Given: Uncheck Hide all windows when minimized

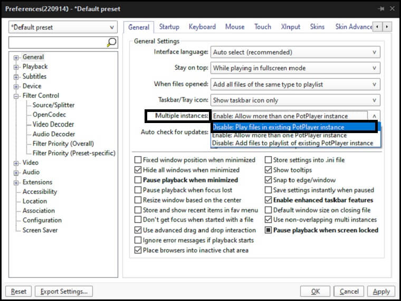Looking at the screenshot, I should [138, 170].
